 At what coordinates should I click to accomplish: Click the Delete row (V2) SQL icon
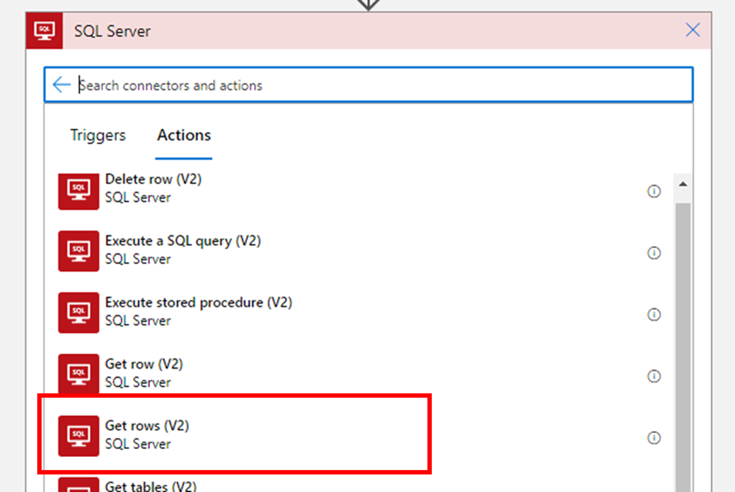(79, 191)
